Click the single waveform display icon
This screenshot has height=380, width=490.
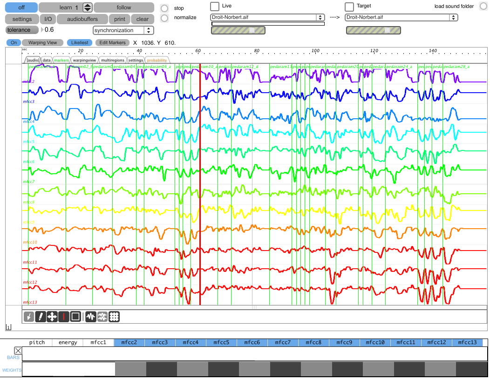pyautogui.click(x=91, y=317)
